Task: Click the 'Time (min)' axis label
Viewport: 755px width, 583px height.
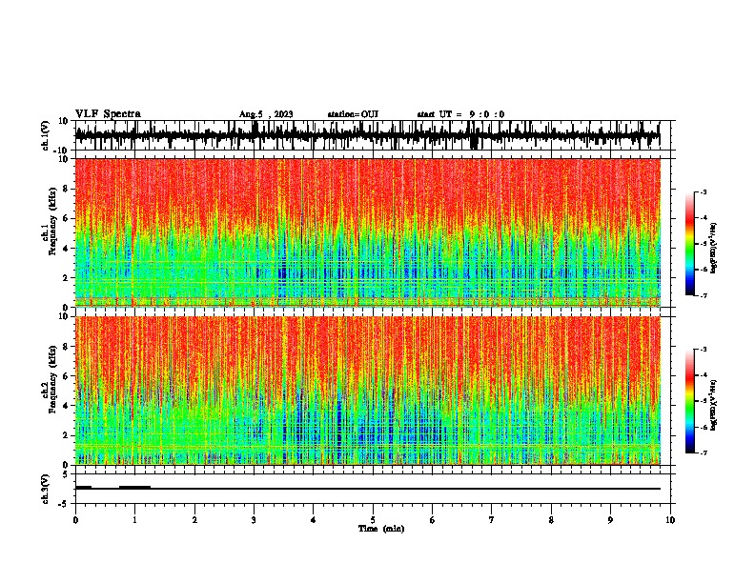Action: tap(381, 529)
